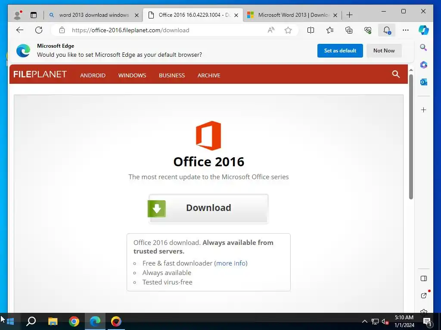This screenshot has height=330, width=441.
Task: Open external link icon in sidebar
Action: click(424, 296)
